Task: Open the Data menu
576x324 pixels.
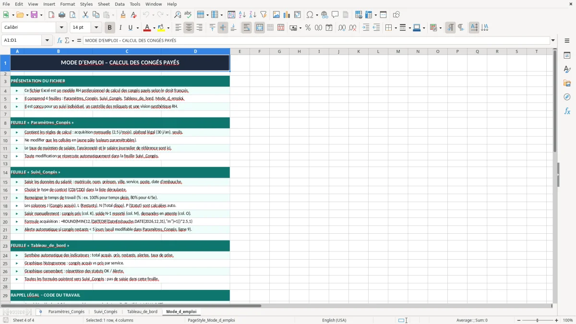Action: pos(120,4)
